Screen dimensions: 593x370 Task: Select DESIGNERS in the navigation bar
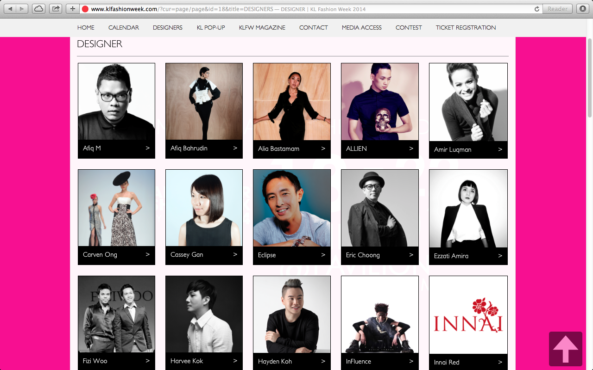tap(168, 28)
